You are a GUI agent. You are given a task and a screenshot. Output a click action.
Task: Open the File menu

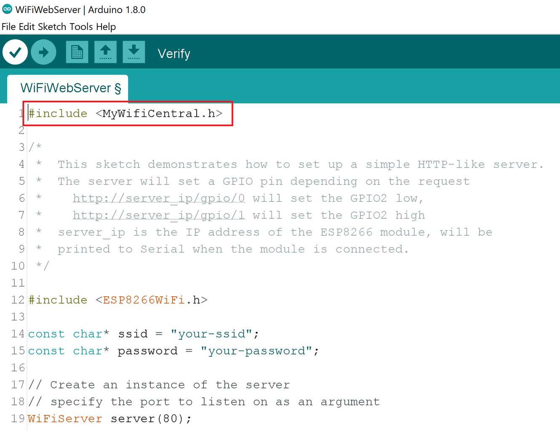pos(10,27)
